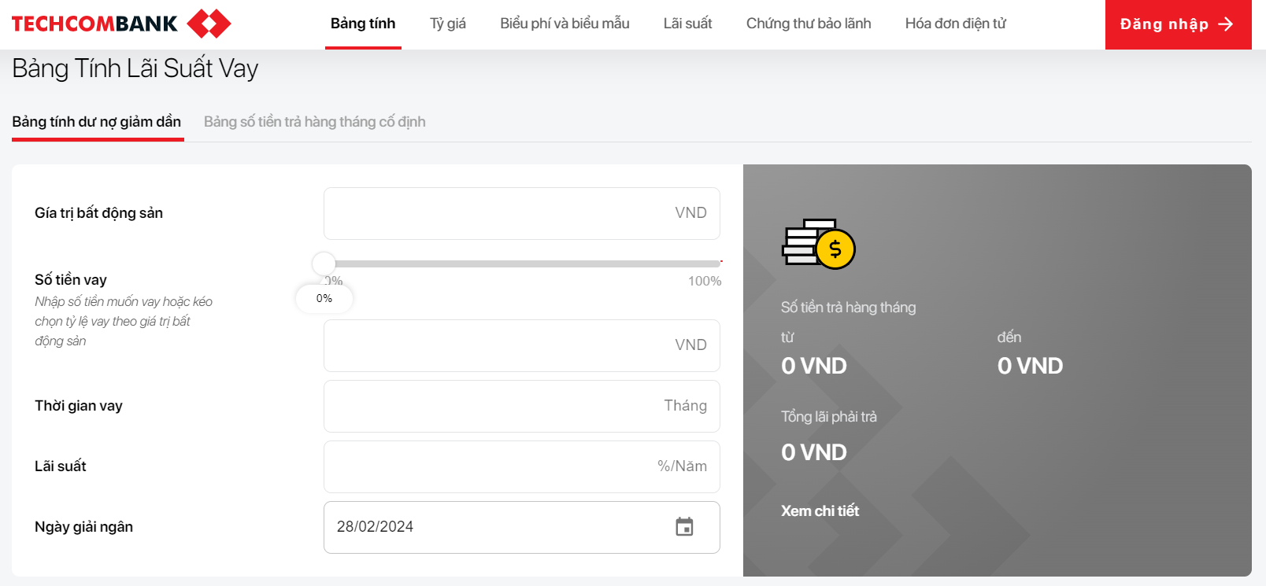Click the Thời gian vay label
Screen dimensions: 1266x586
[79, 406]
